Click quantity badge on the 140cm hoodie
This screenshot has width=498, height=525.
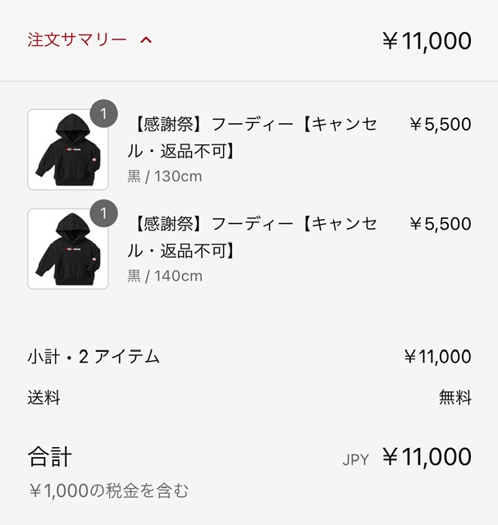point(103,214)
